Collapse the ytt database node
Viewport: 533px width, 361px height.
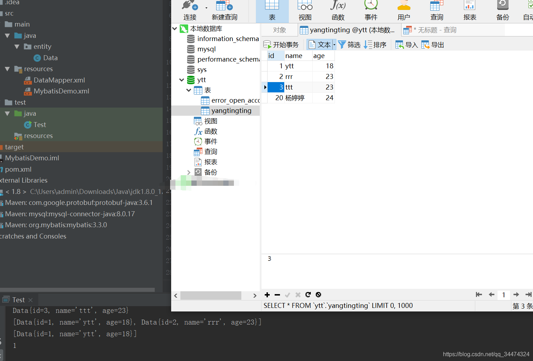click(182, 80)
